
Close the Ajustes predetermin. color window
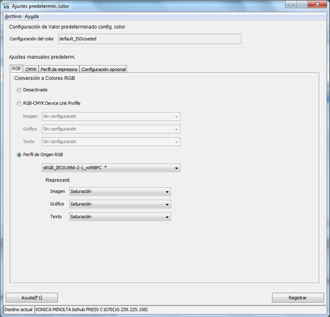tap(317, 4)
